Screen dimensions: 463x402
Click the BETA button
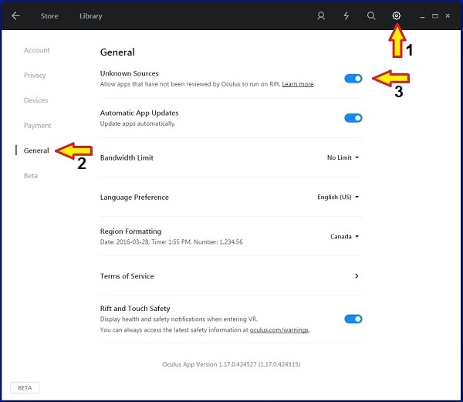click(25, 388)
